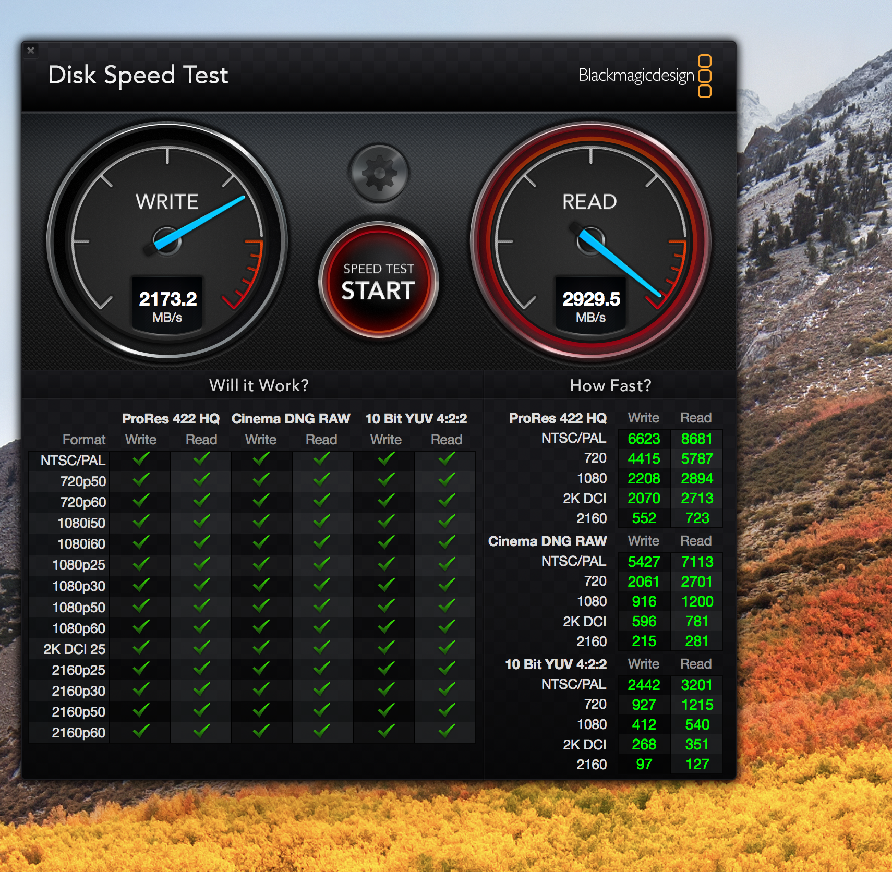This screenshot has height=872, width=892.
Task: Click the 1080p25 format row label
Action: 79,565
